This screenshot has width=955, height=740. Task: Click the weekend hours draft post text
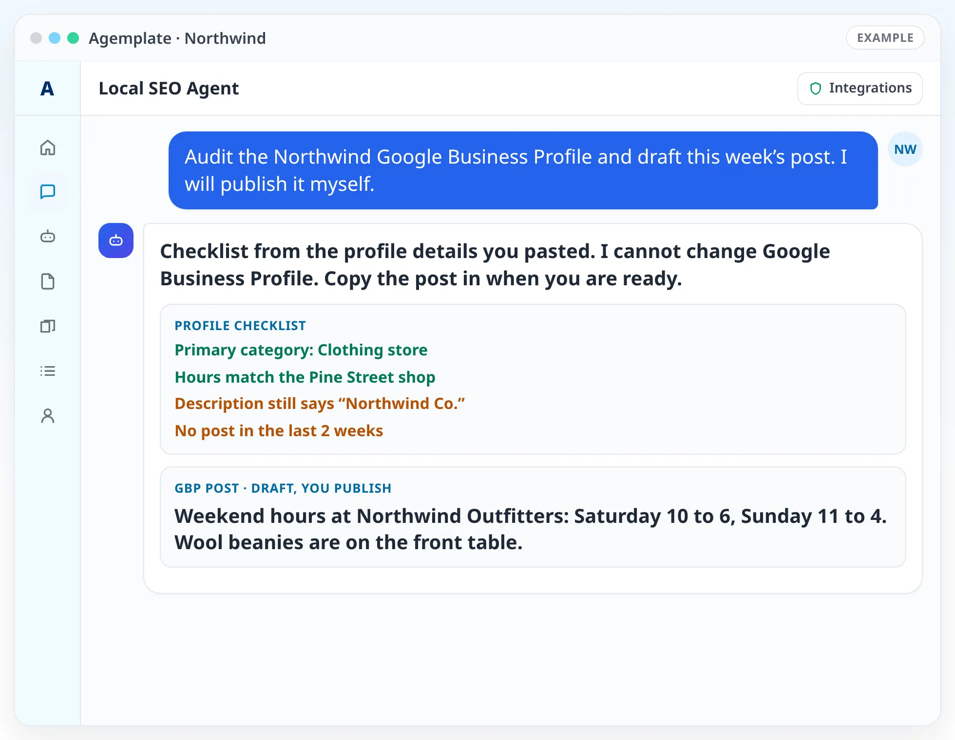tap(531, 529)
